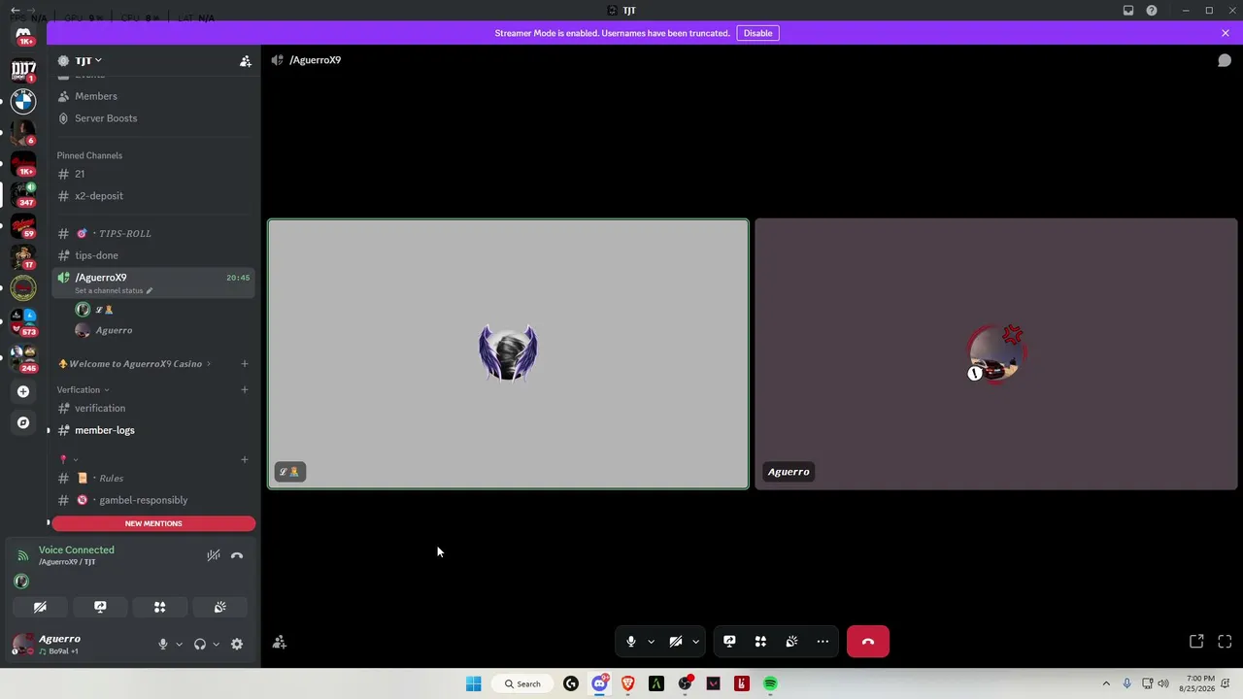The image size is (1243, 699).
Task: Open x2-deposit channel
Action: (x=152, y=196)
